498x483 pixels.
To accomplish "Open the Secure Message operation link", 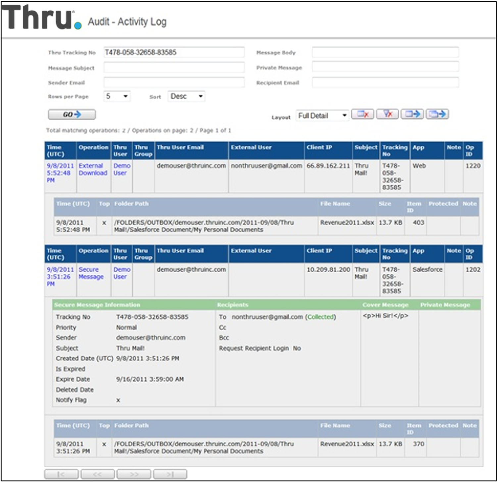I will point(91,273).
